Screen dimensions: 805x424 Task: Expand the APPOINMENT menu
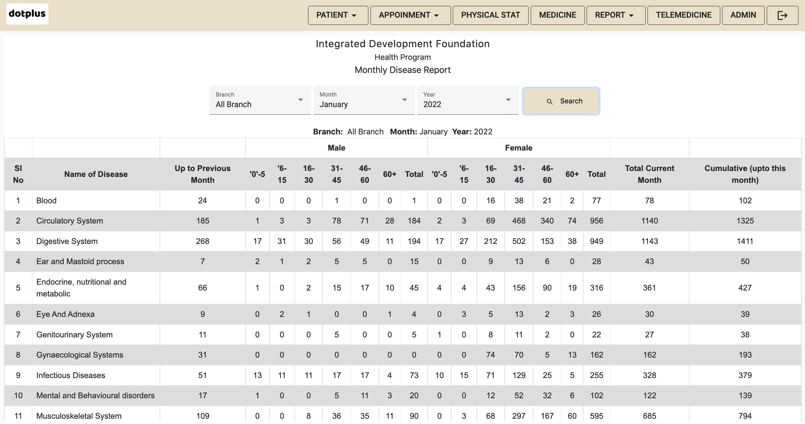(410, 15)
